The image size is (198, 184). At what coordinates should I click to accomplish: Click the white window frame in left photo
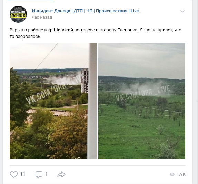(x=92, y=101)
